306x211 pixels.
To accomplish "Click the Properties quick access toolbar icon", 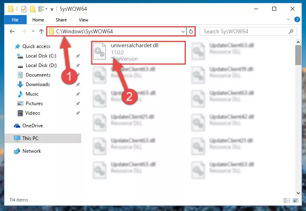I will point(23,9).
